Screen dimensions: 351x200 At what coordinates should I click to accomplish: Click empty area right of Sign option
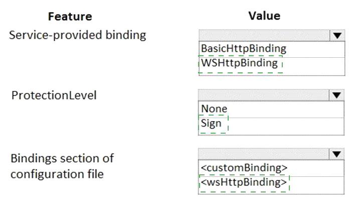pos(286,126)
